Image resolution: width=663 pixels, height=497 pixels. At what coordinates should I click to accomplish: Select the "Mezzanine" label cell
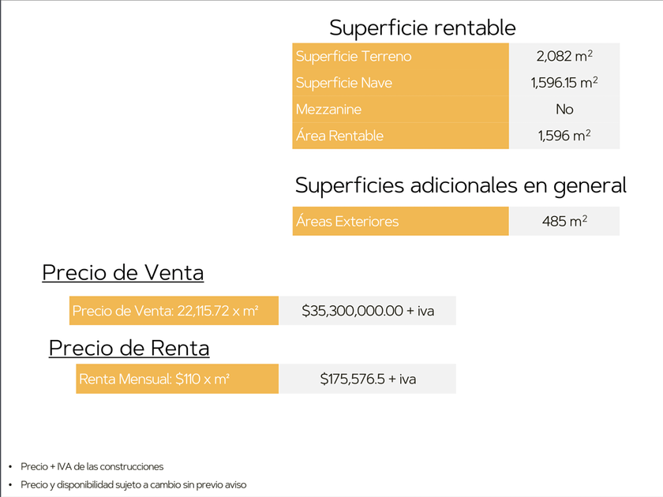pyautogui.click(x=400, y=110)
